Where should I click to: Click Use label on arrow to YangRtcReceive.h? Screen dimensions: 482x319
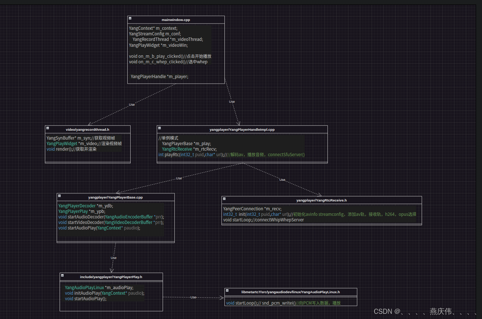pos(282,180)
